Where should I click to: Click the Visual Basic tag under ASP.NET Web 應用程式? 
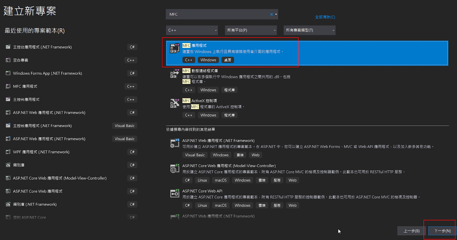(195, 155)
